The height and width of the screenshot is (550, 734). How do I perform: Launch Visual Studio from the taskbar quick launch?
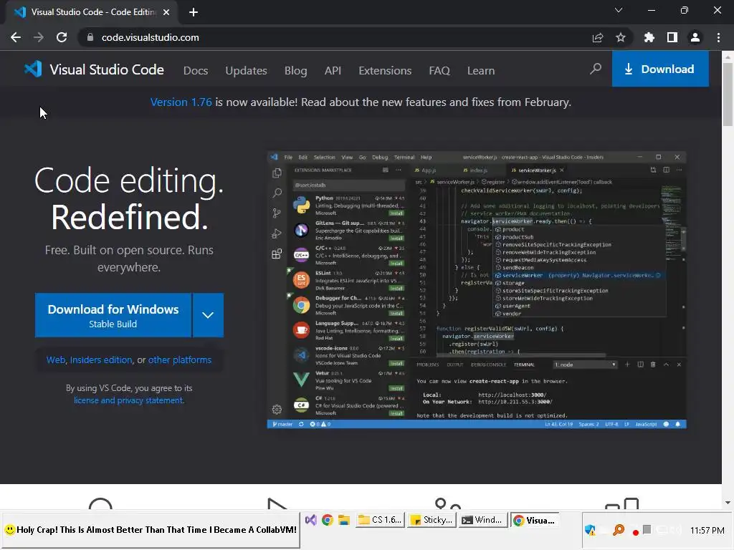point(310,520)
